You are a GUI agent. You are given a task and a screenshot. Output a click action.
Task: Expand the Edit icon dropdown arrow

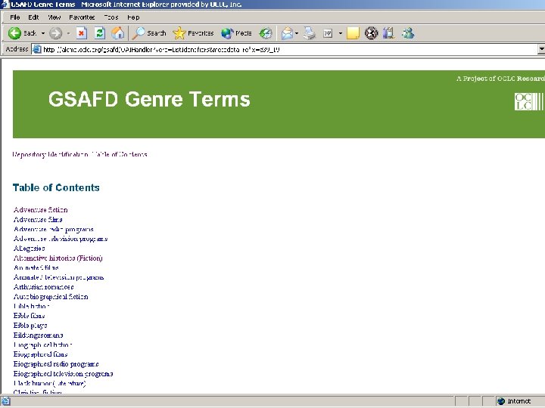pos(341,33)
